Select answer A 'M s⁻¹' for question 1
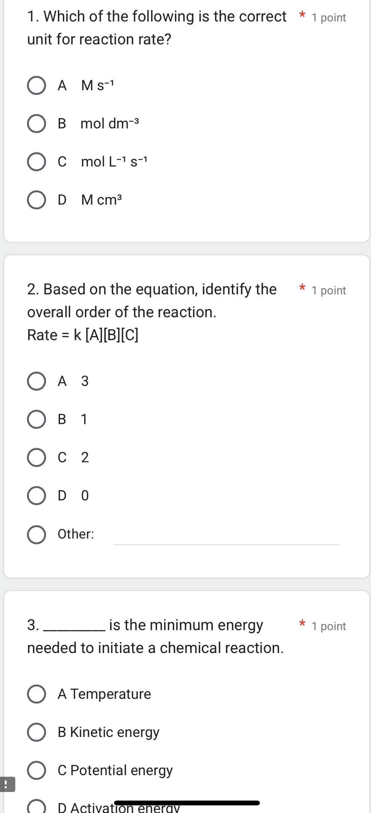Viewport: 371px width, 813px height. click(36, 86)
